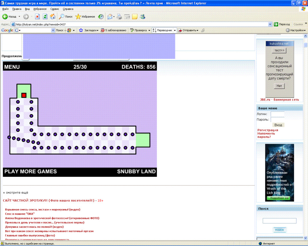Viewport: 308px width, 246px height.
Task: Open the Messenger people icon
Action: 143,17
